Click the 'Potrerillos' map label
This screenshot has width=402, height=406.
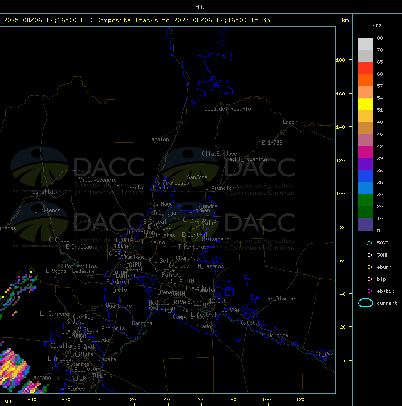click(x=81, y=266)
